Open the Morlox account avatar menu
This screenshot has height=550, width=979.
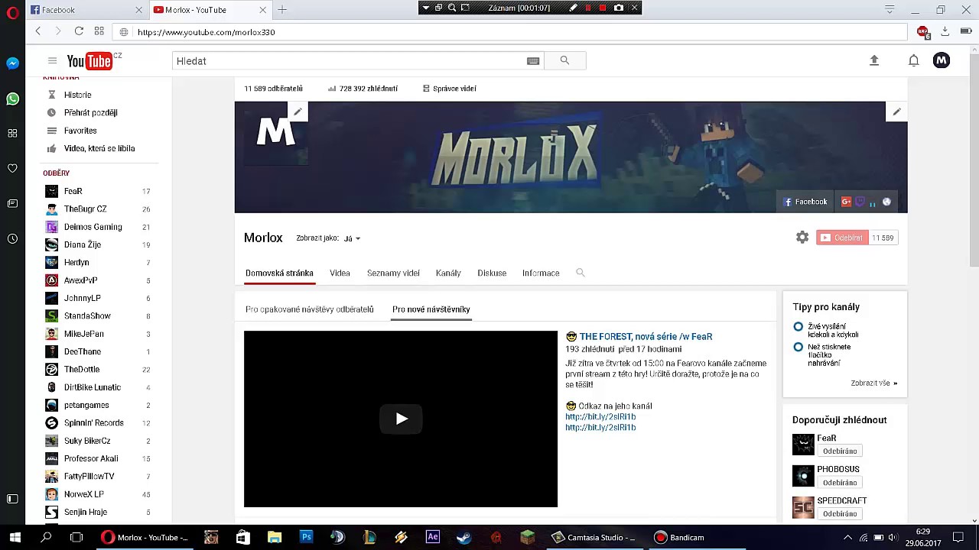(942, 60)
